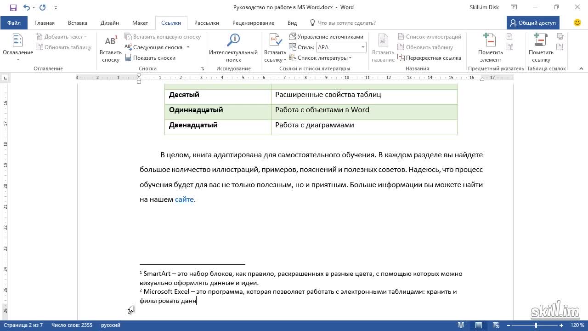Switch to the Рассылки tab
This screenshot has height=331, width=588.
click(x=207, y=23)
